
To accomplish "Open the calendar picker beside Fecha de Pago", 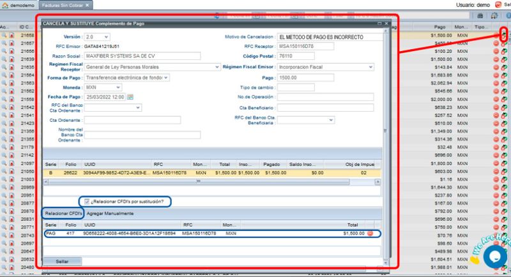I will coord(130,97).
